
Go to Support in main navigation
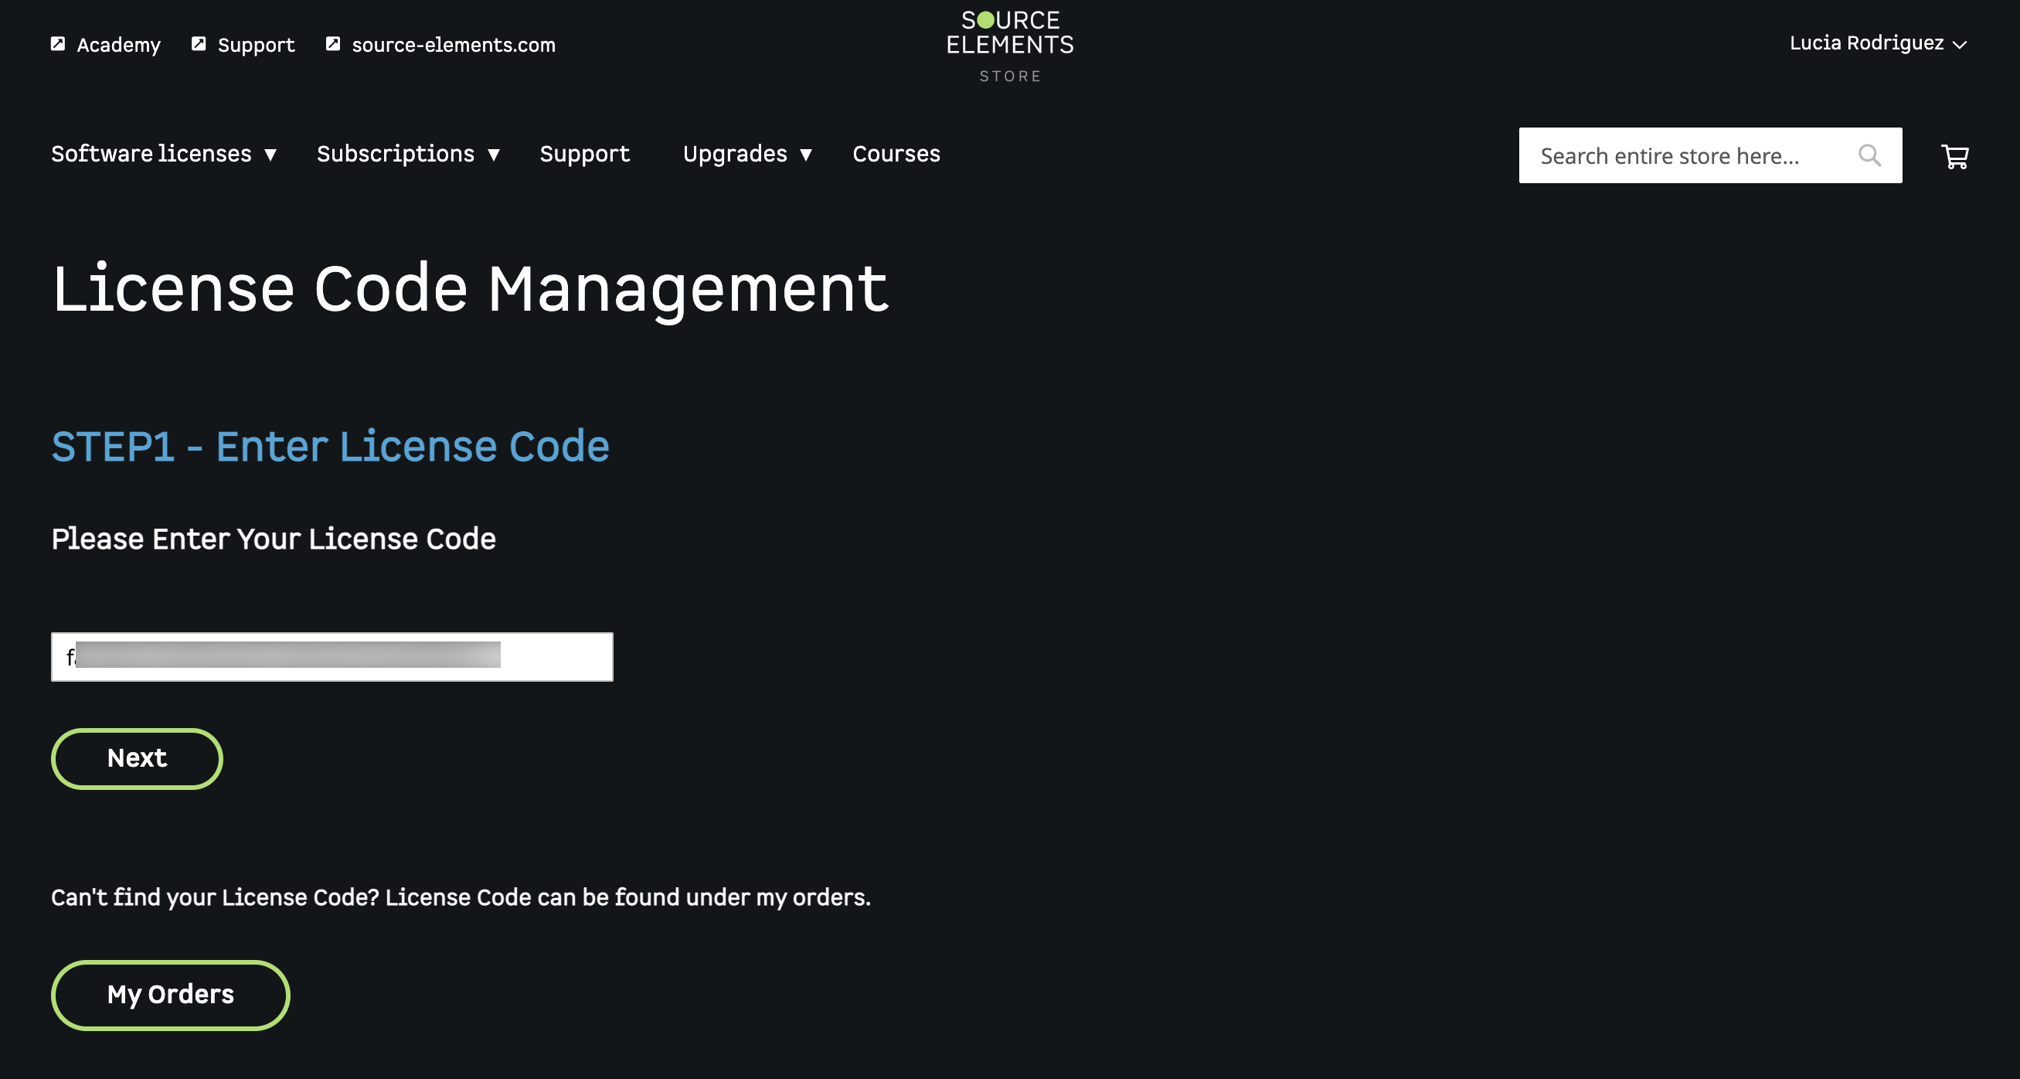point(584,154)
